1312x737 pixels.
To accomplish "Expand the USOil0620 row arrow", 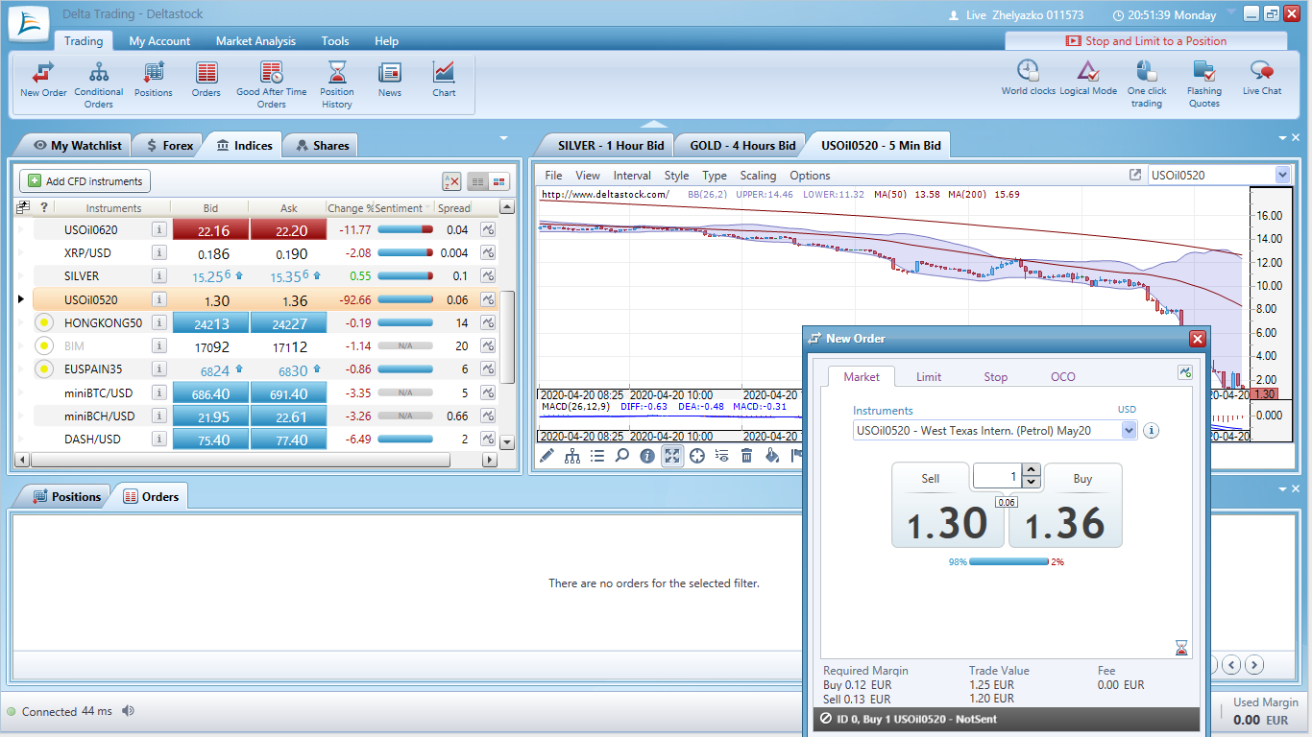I will [21, 230].
